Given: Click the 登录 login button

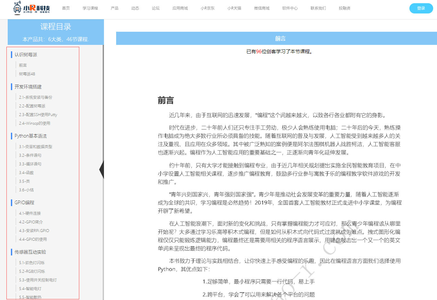Looking at the screenshot, I should [421, 8].
